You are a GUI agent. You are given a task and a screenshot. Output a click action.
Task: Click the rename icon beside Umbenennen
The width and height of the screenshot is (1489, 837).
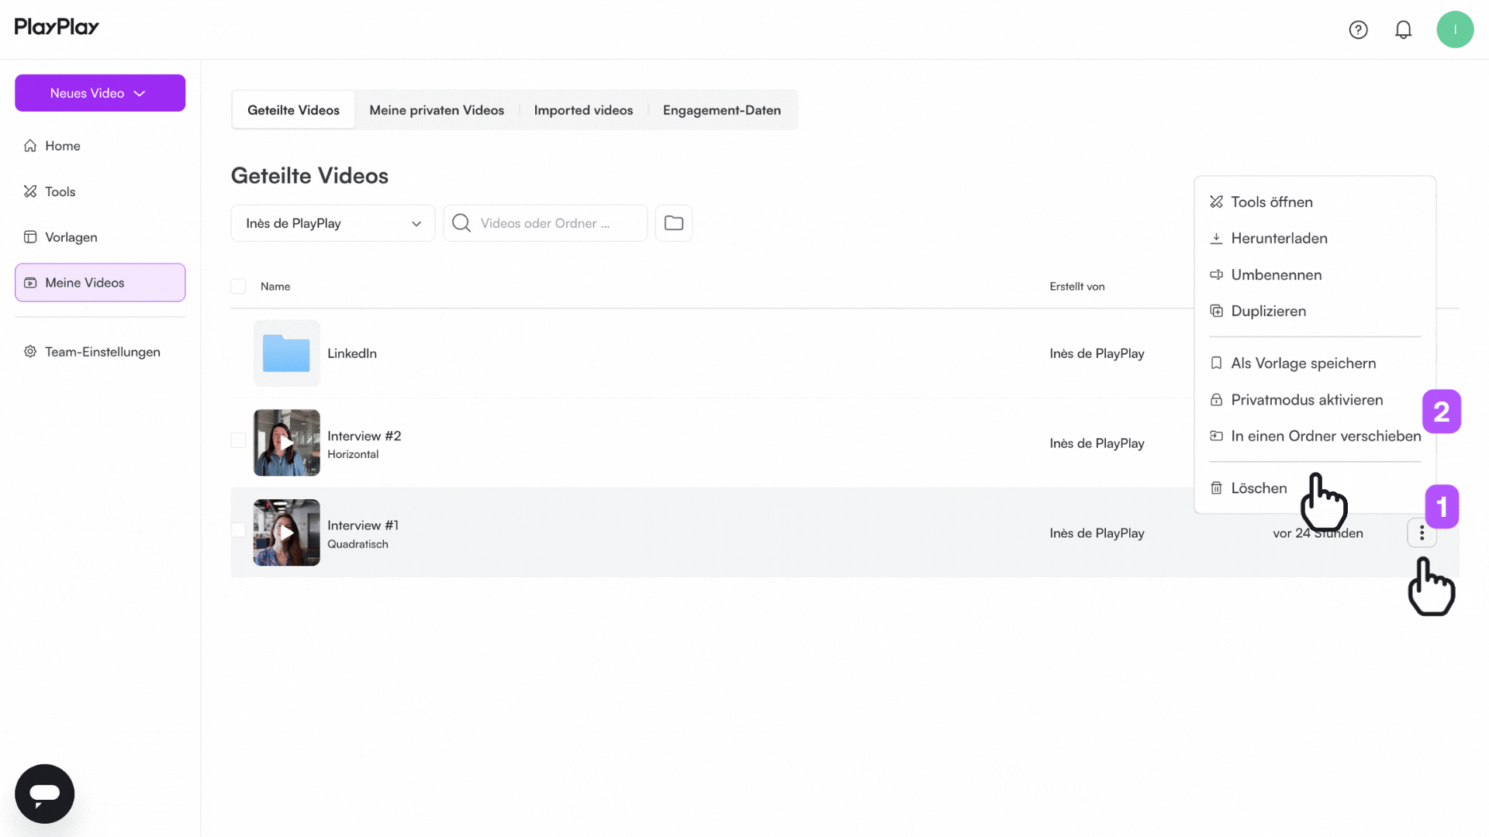(x=1216, y=274)
